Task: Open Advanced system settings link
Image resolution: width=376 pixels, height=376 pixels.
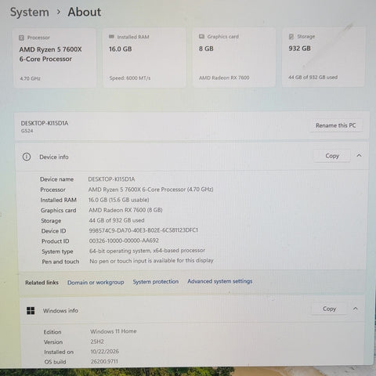Action: click(x=220, y=281)
